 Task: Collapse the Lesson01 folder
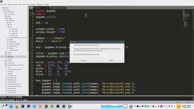click(x=3, y=61)
